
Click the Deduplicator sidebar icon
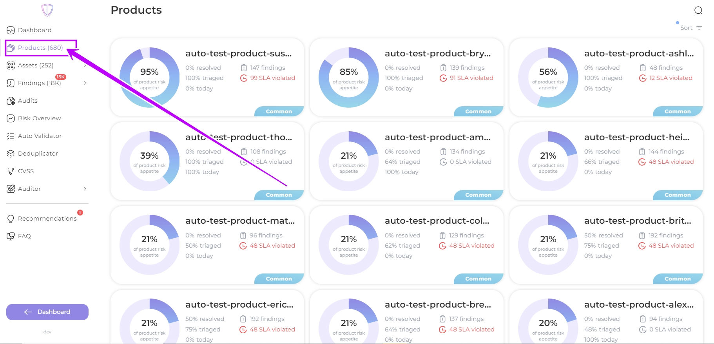point(11,154)
